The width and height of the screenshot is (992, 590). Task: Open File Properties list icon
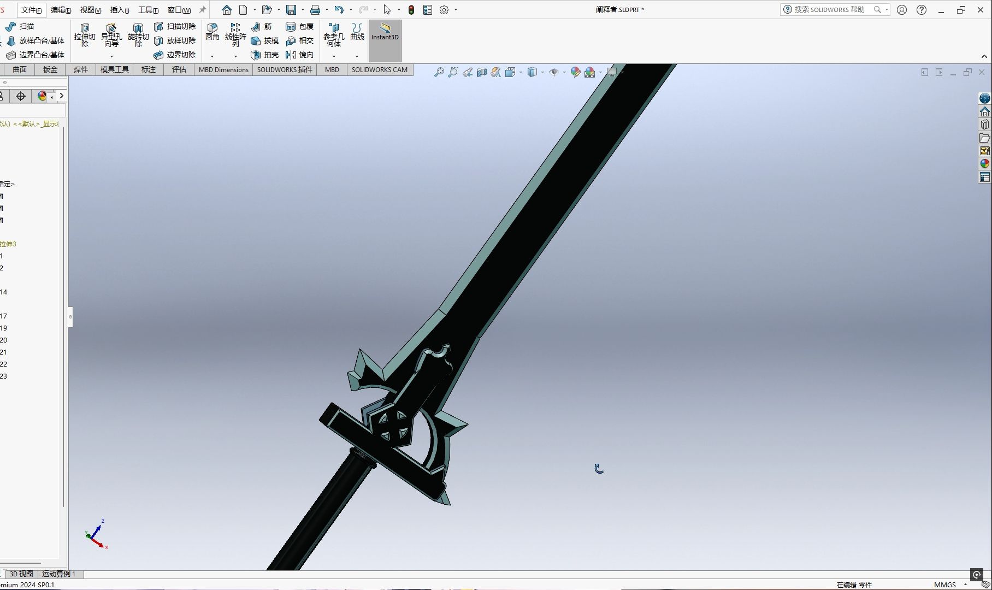tap(428, 10)
